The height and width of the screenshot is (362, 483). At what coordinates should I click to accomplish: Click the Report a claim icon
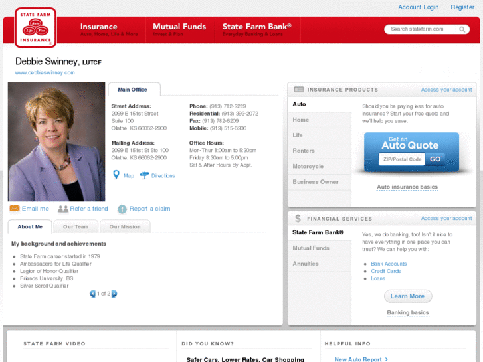coord(122,209)
